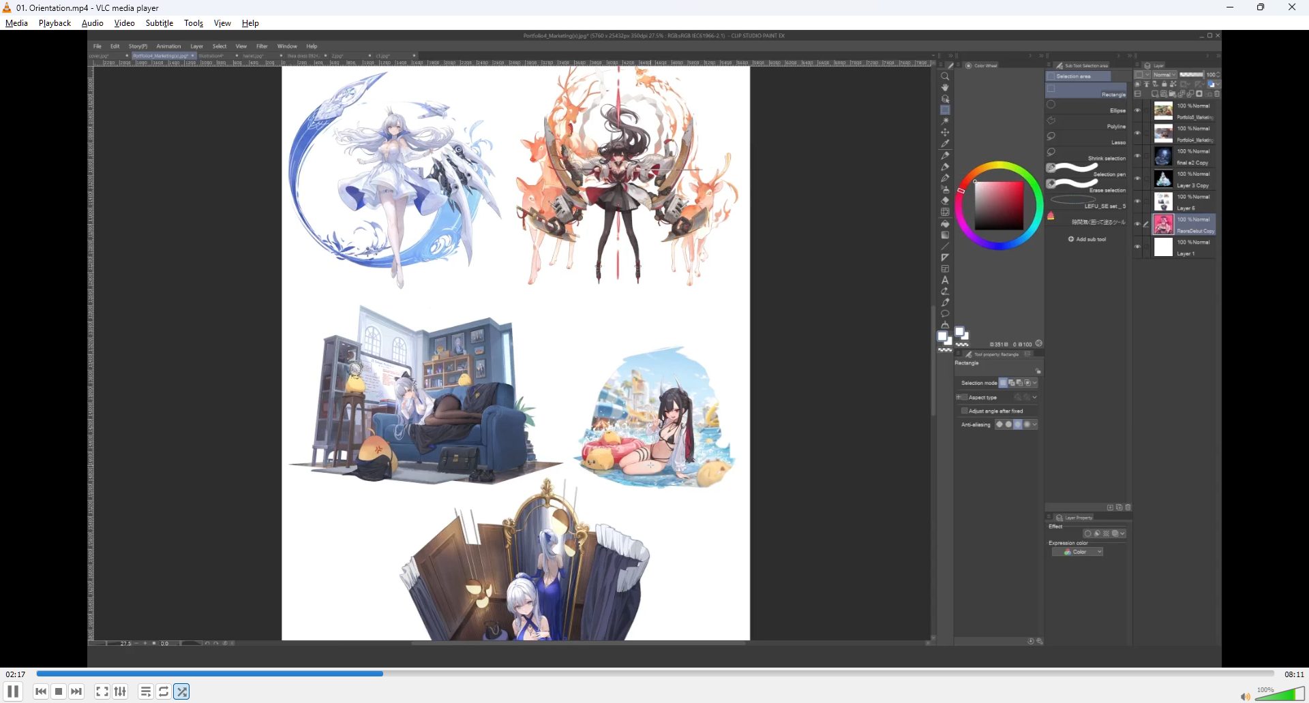Expand the Effect options dropdown arrow

1123,533
